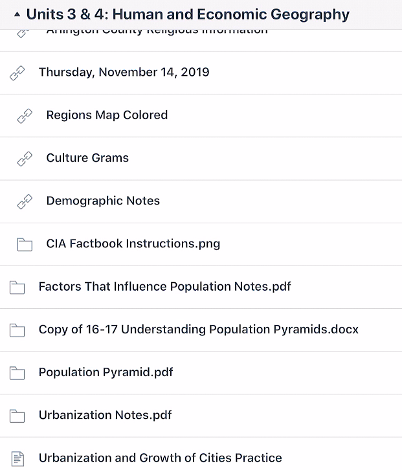Open Thursday, November 14, 2019 link

point(124,73)
